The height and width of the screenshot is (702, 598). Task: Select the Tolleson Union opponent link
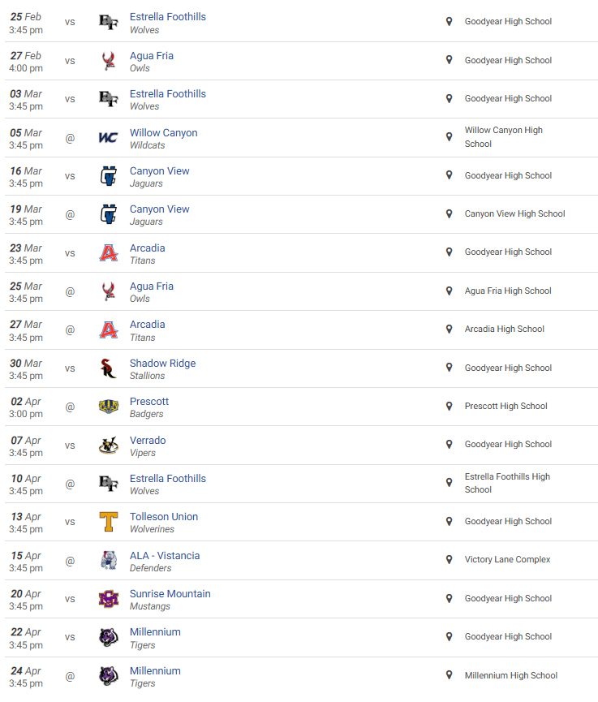pyautogui.click(x=163, y=517)
